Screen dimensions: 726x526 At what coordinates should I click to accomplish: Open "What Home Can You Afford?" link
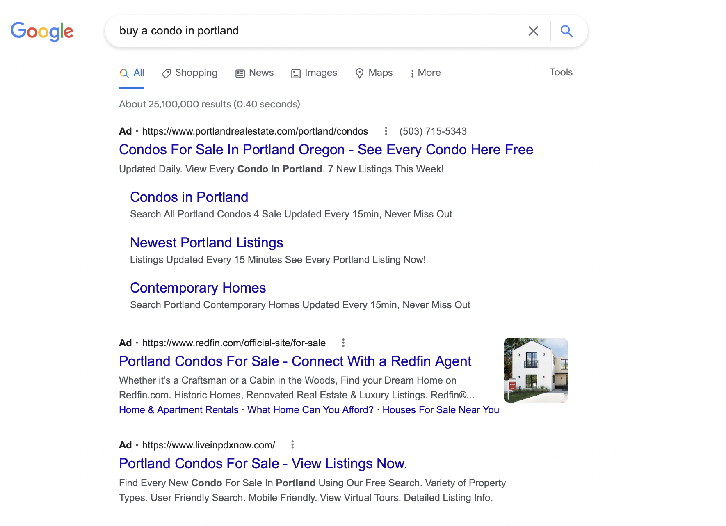point(310,410)
